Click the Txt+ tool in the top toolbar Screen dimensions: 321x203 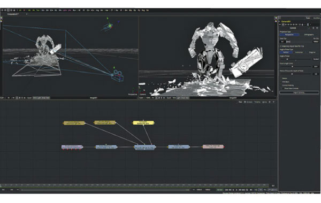click(38, 10)
